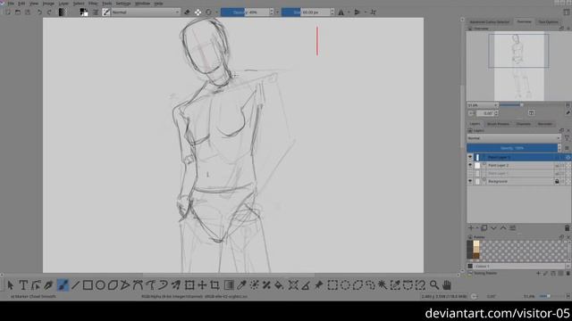Click the foreground/background color swatch
Screen dimensions: 572x321
click(83, 12)
